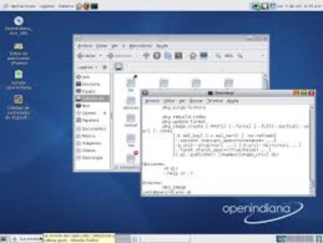Click the stop loading icon in toolbar
The image size is (323, 243).
157,56
